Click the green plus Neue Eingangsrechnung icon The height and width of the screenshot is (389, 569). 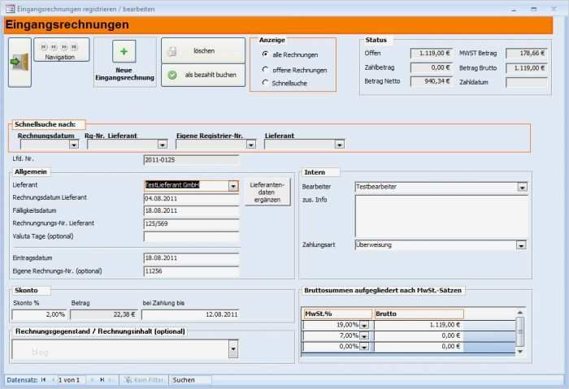pos(124,51)
